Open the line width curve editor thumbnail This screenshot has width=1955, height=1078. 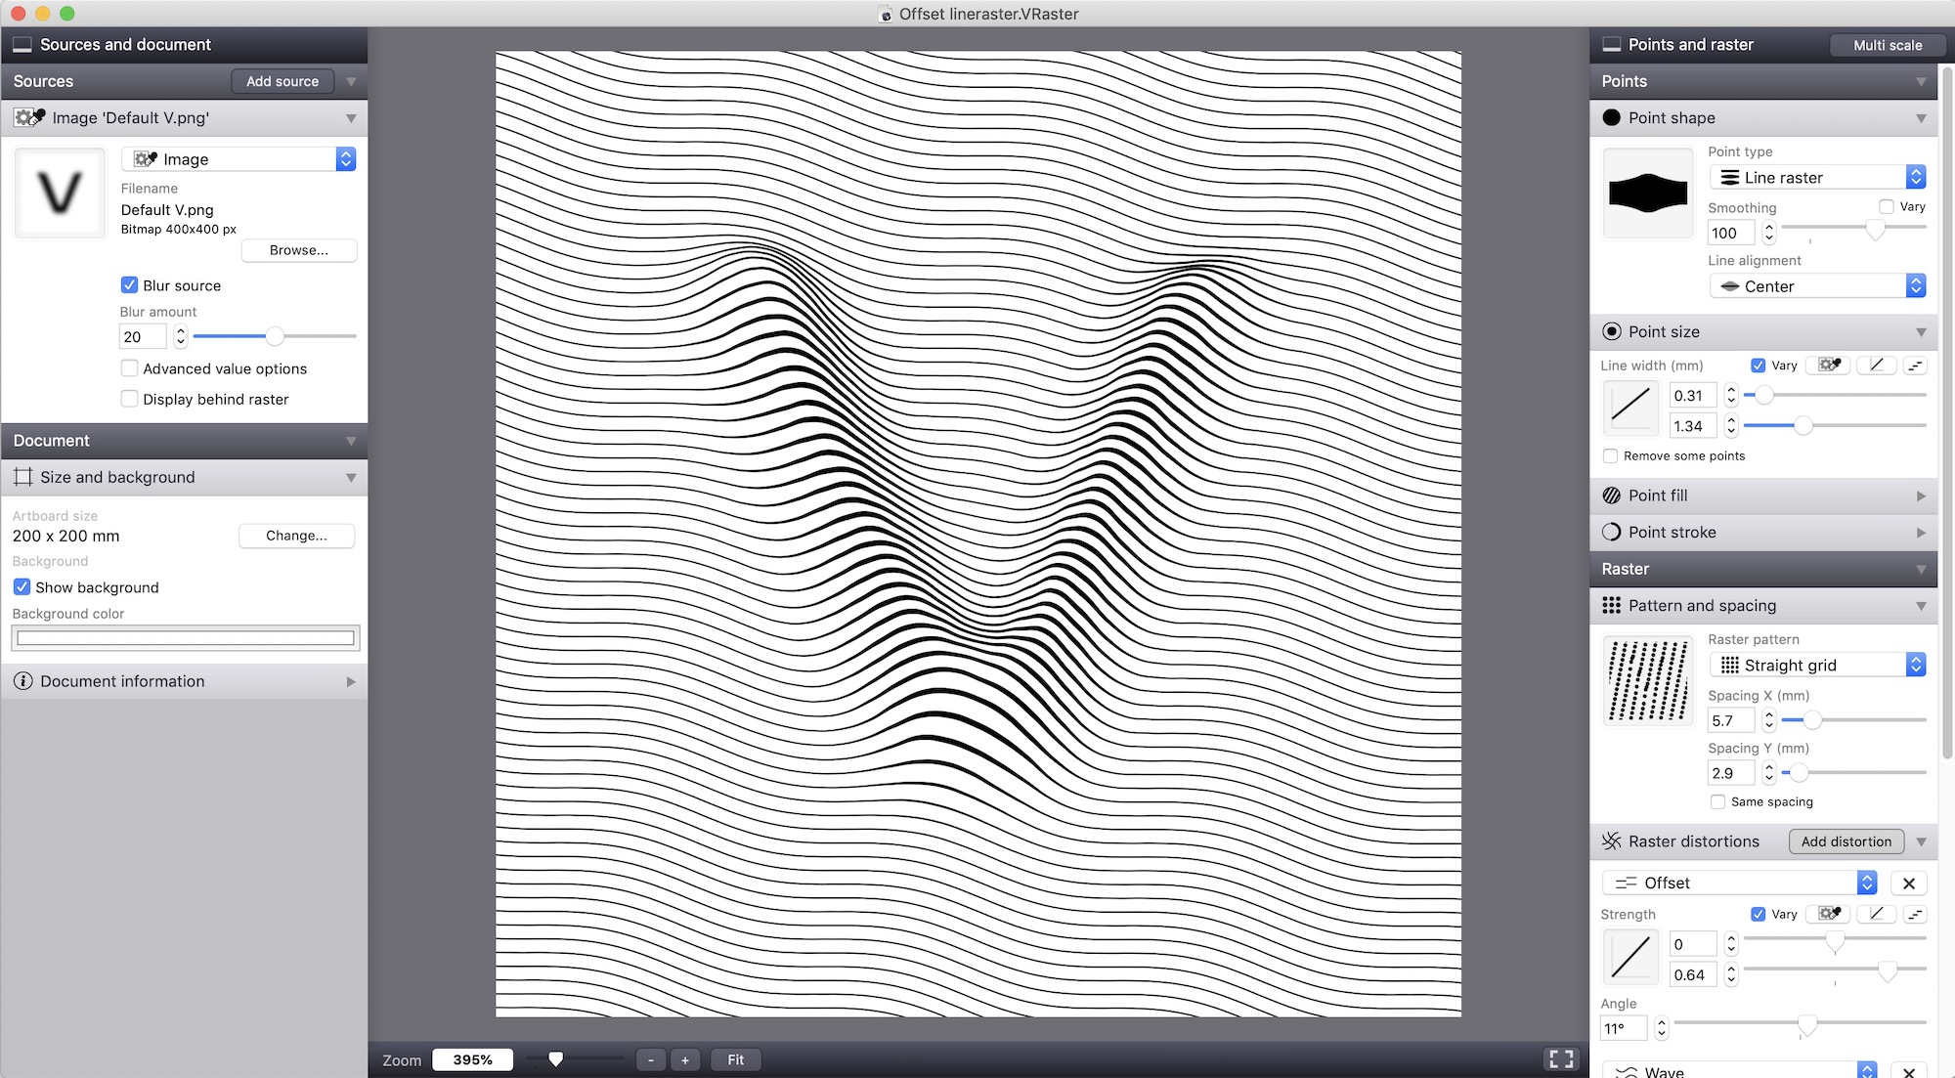pos(1630,408)
